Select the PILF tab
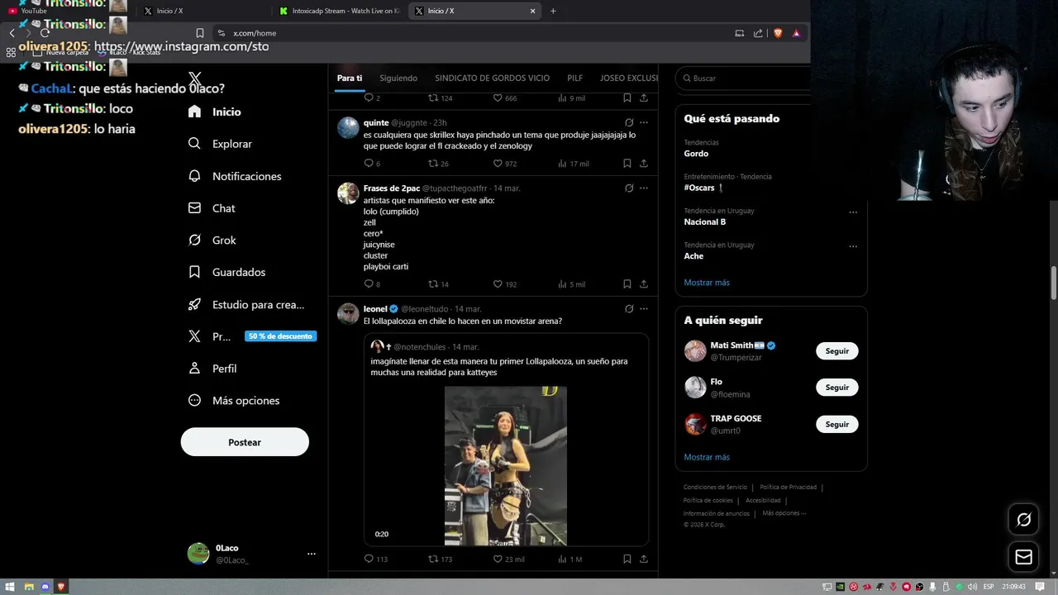 click(x=574, y=78)
